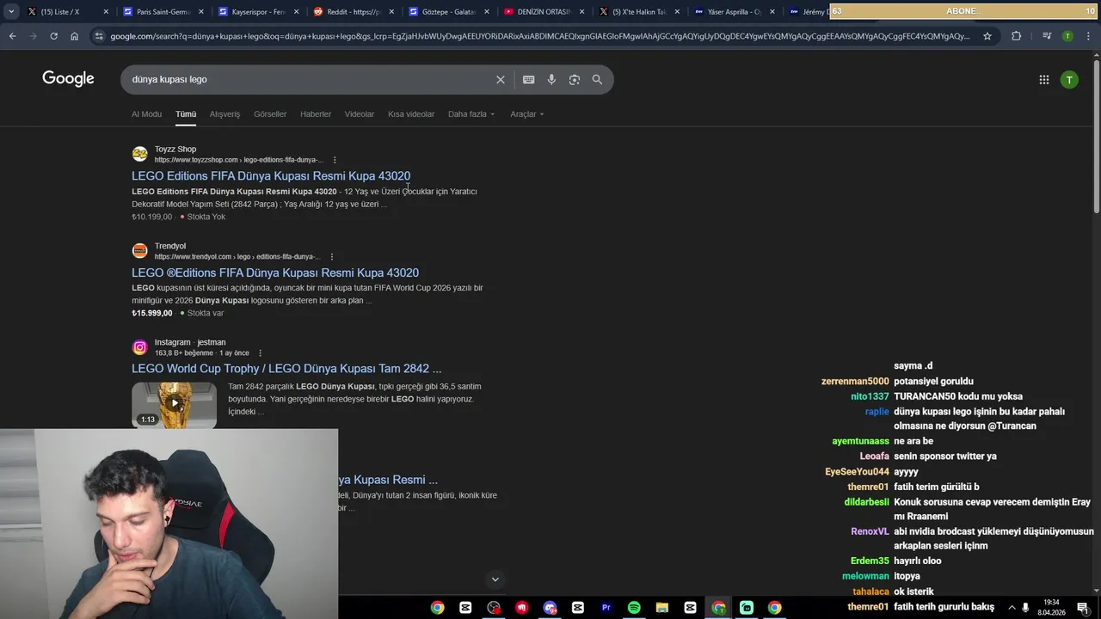The width and height of the screenshot is (1101, 619).
Task: Click the Trendyol site name
Action: point(170,246)
